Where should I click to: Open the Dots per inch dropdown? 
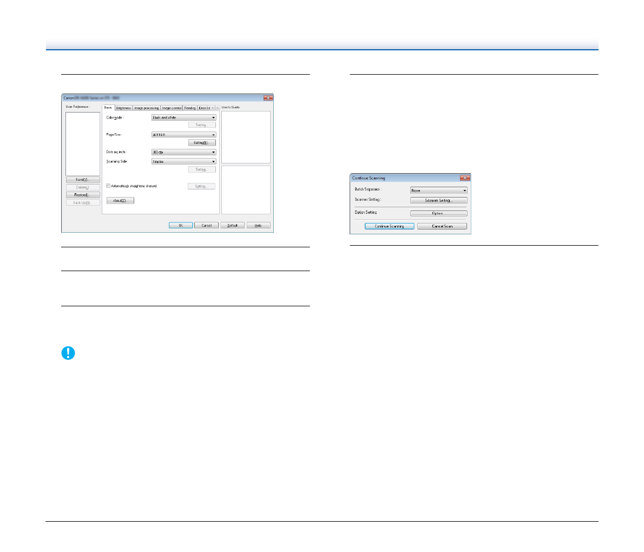183,153
